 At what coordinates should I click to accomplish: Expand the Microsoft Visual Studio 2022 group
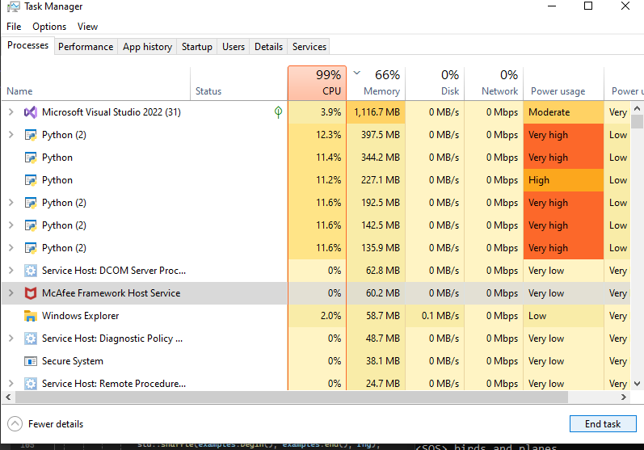coord(11,112)
